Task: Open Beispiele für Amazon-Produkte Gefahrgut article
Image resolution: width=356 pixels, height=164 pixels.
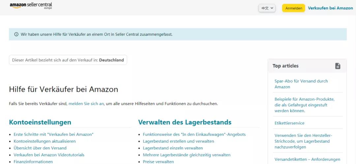Action: click(x=305, y=105)
